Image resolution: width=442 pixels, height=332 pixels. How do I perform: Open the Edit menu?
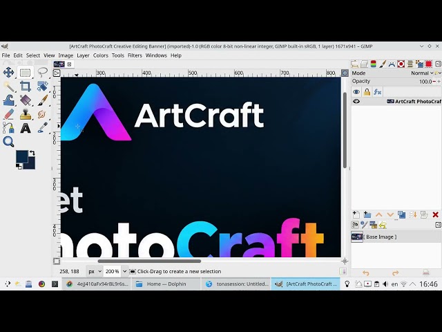[18, 55]
